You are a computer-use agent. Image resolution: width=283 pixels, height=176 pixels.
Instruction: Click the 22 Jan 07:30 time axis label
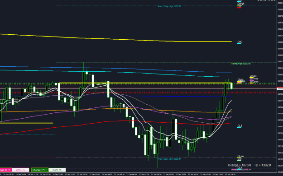144,174
